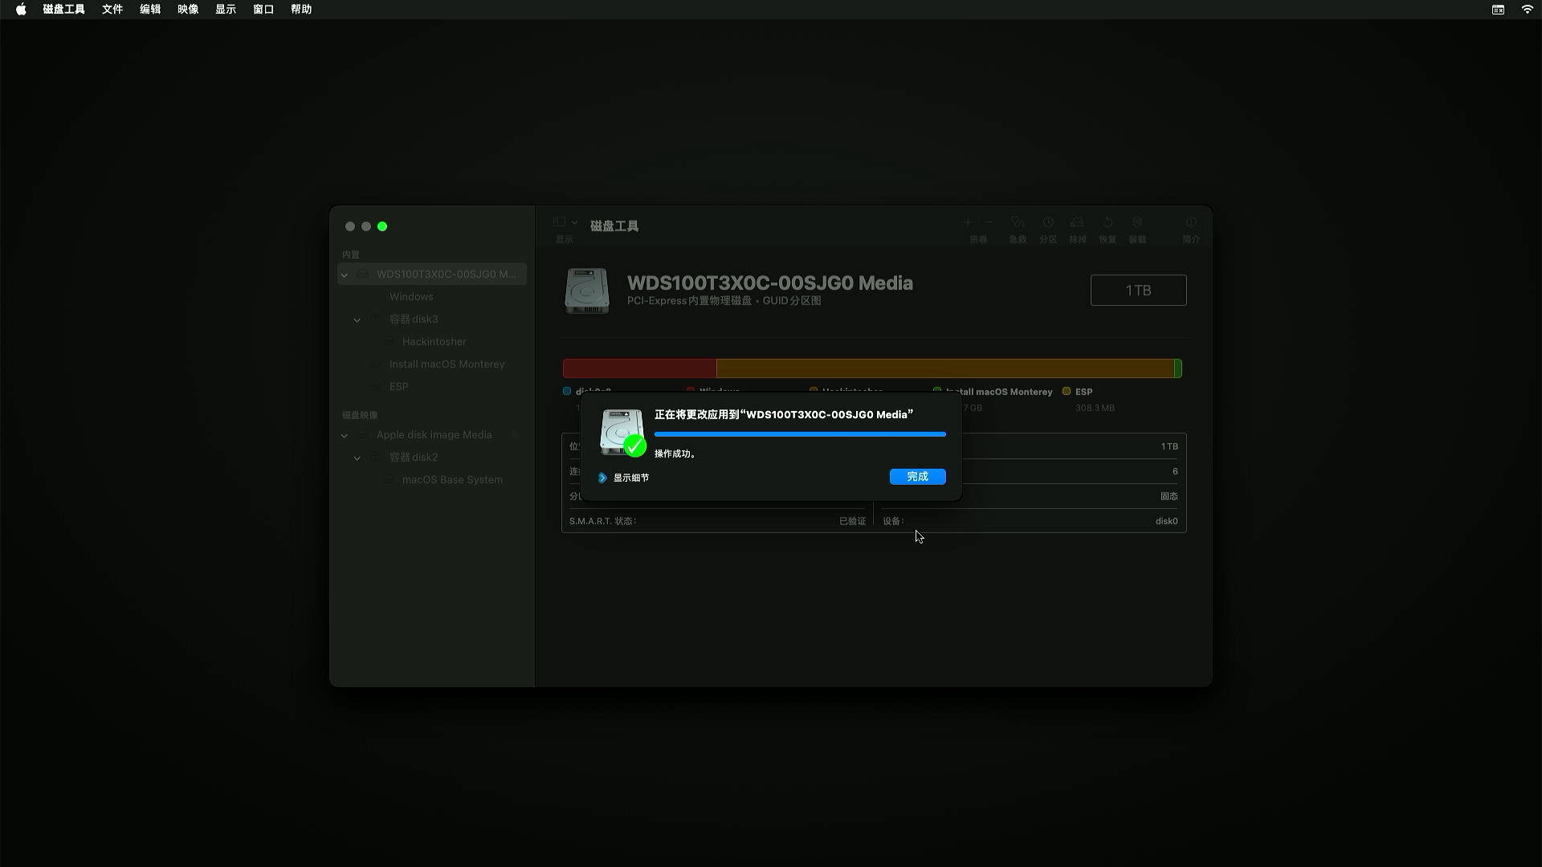The width and height of the screenshot is (1542, 867).
Task: Click the Restore (恢复) toolbar icon
Action: 1108,222
